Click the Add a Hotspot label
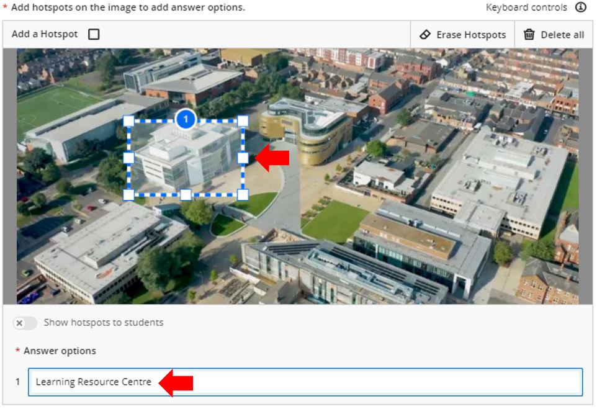Screen dimensions: 597x409 [x=45, y=34]
